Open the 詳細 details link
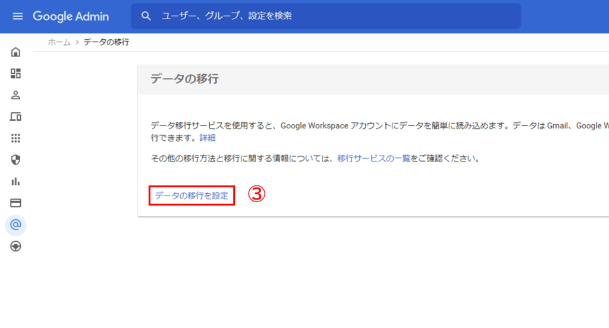The width and height of the screenshot is (609, 328). point(208,138)
